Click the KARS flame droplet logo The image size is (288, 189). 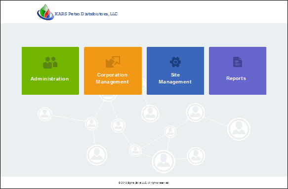click(x=45, y=12)
